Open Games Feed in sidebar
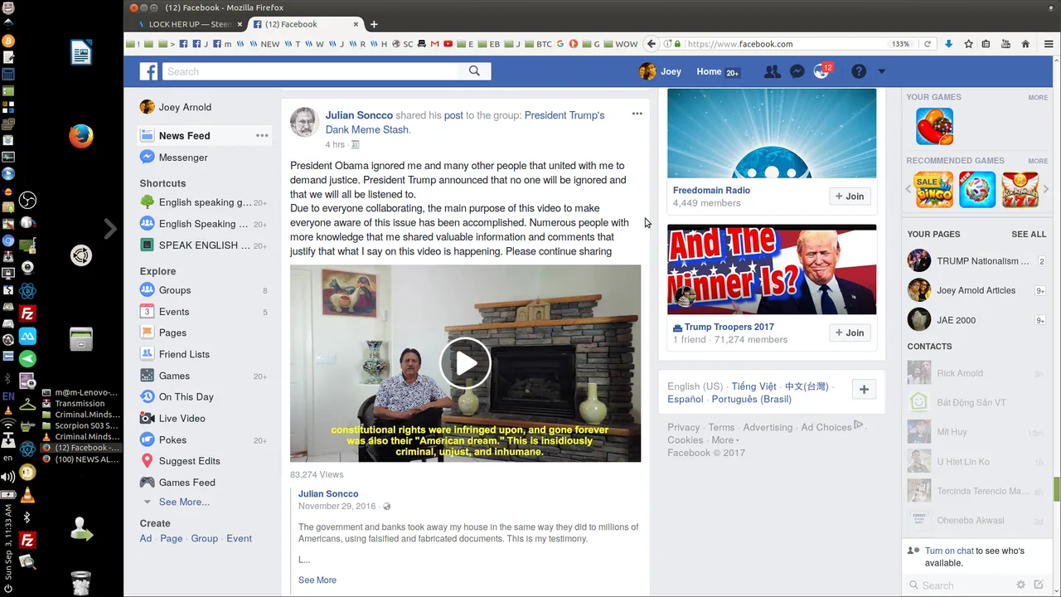Image resolution: width=1061 pixels, height=597 pixels. (187, 483)
